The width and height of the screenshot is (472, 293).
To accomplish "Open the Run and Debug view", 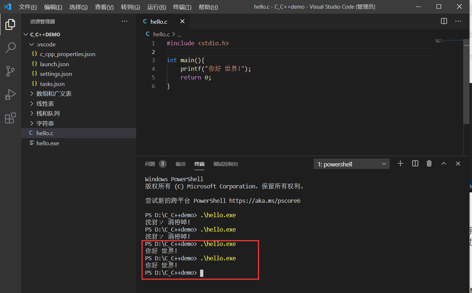I will [10, 95].
